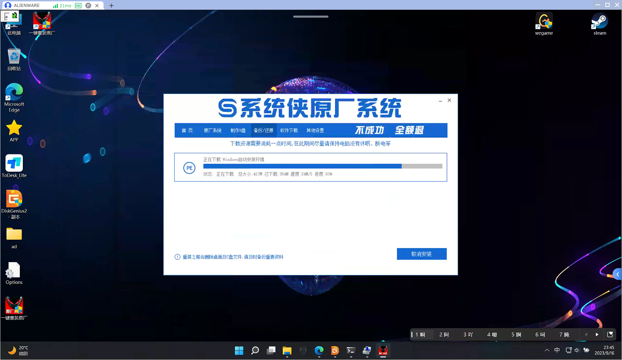
Task: Open a new remote session tab
Action: click(x=111, y=6)
